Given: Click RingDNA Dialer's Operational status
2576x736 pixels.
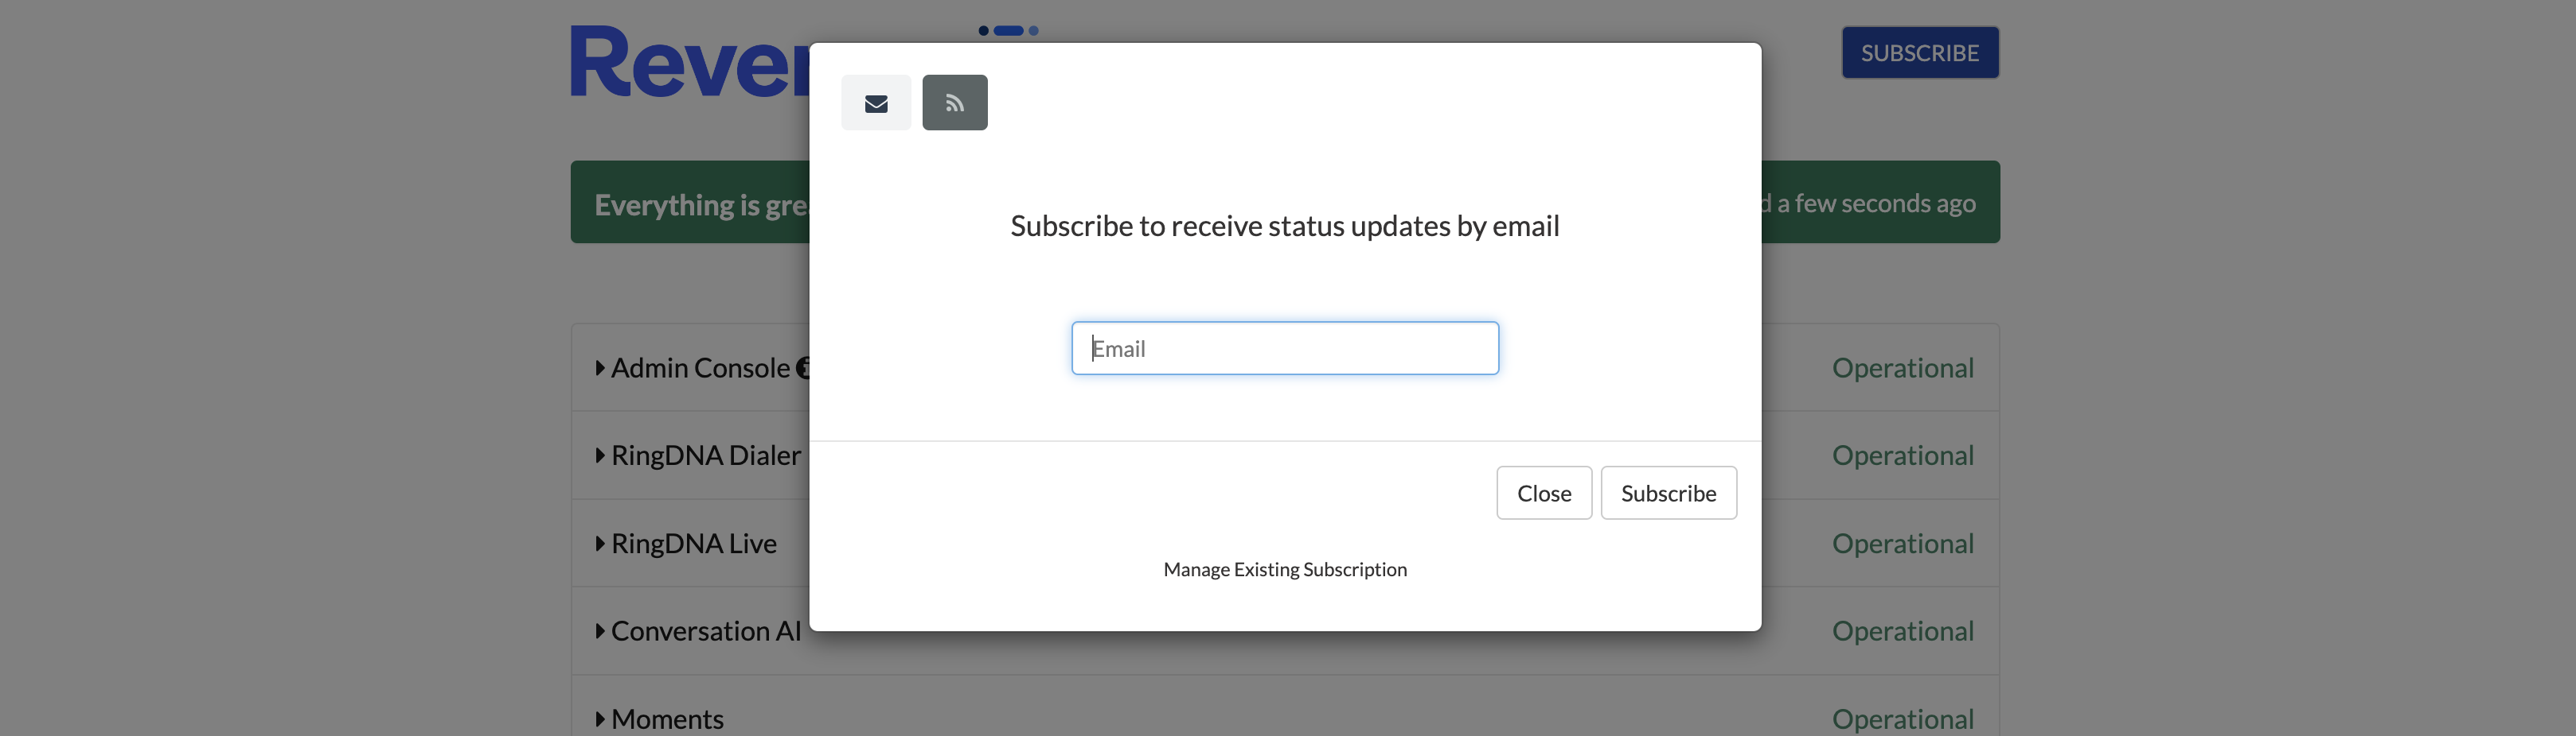Looking at the screenshot, I should (1902, 456).
